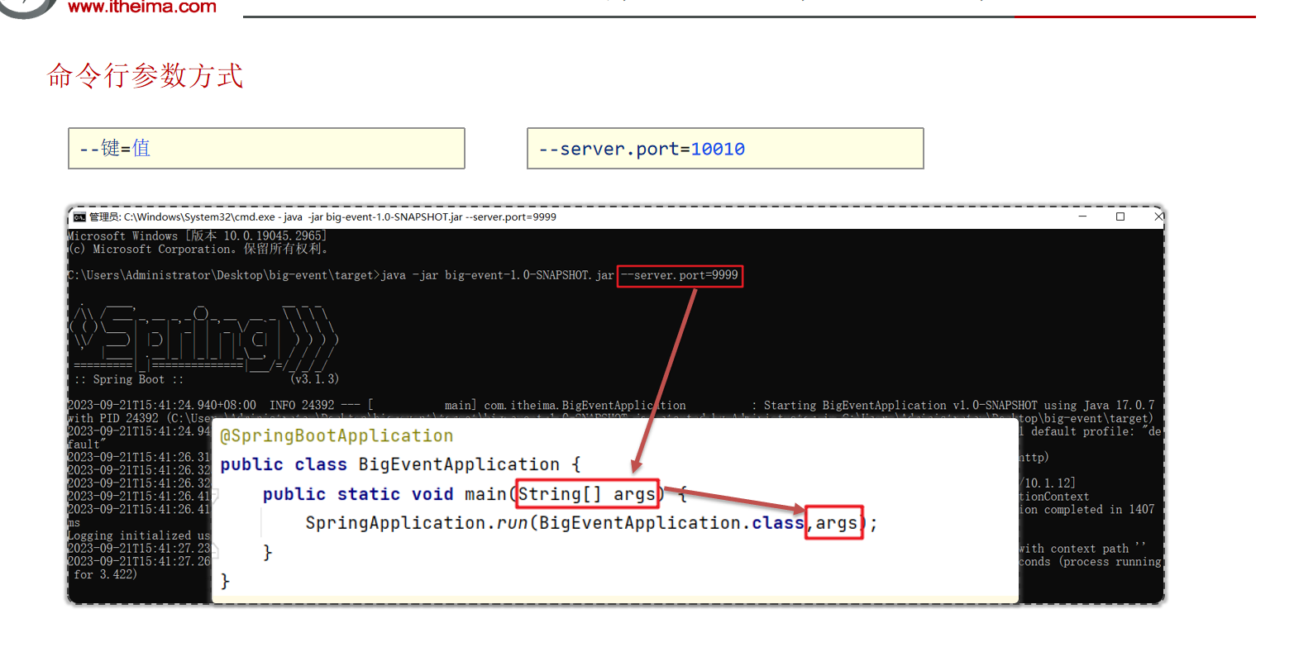Minimize the 管理员 cmd.exe window
This screenshot has height=647, width=1294.
click(x=1082, y=216)
